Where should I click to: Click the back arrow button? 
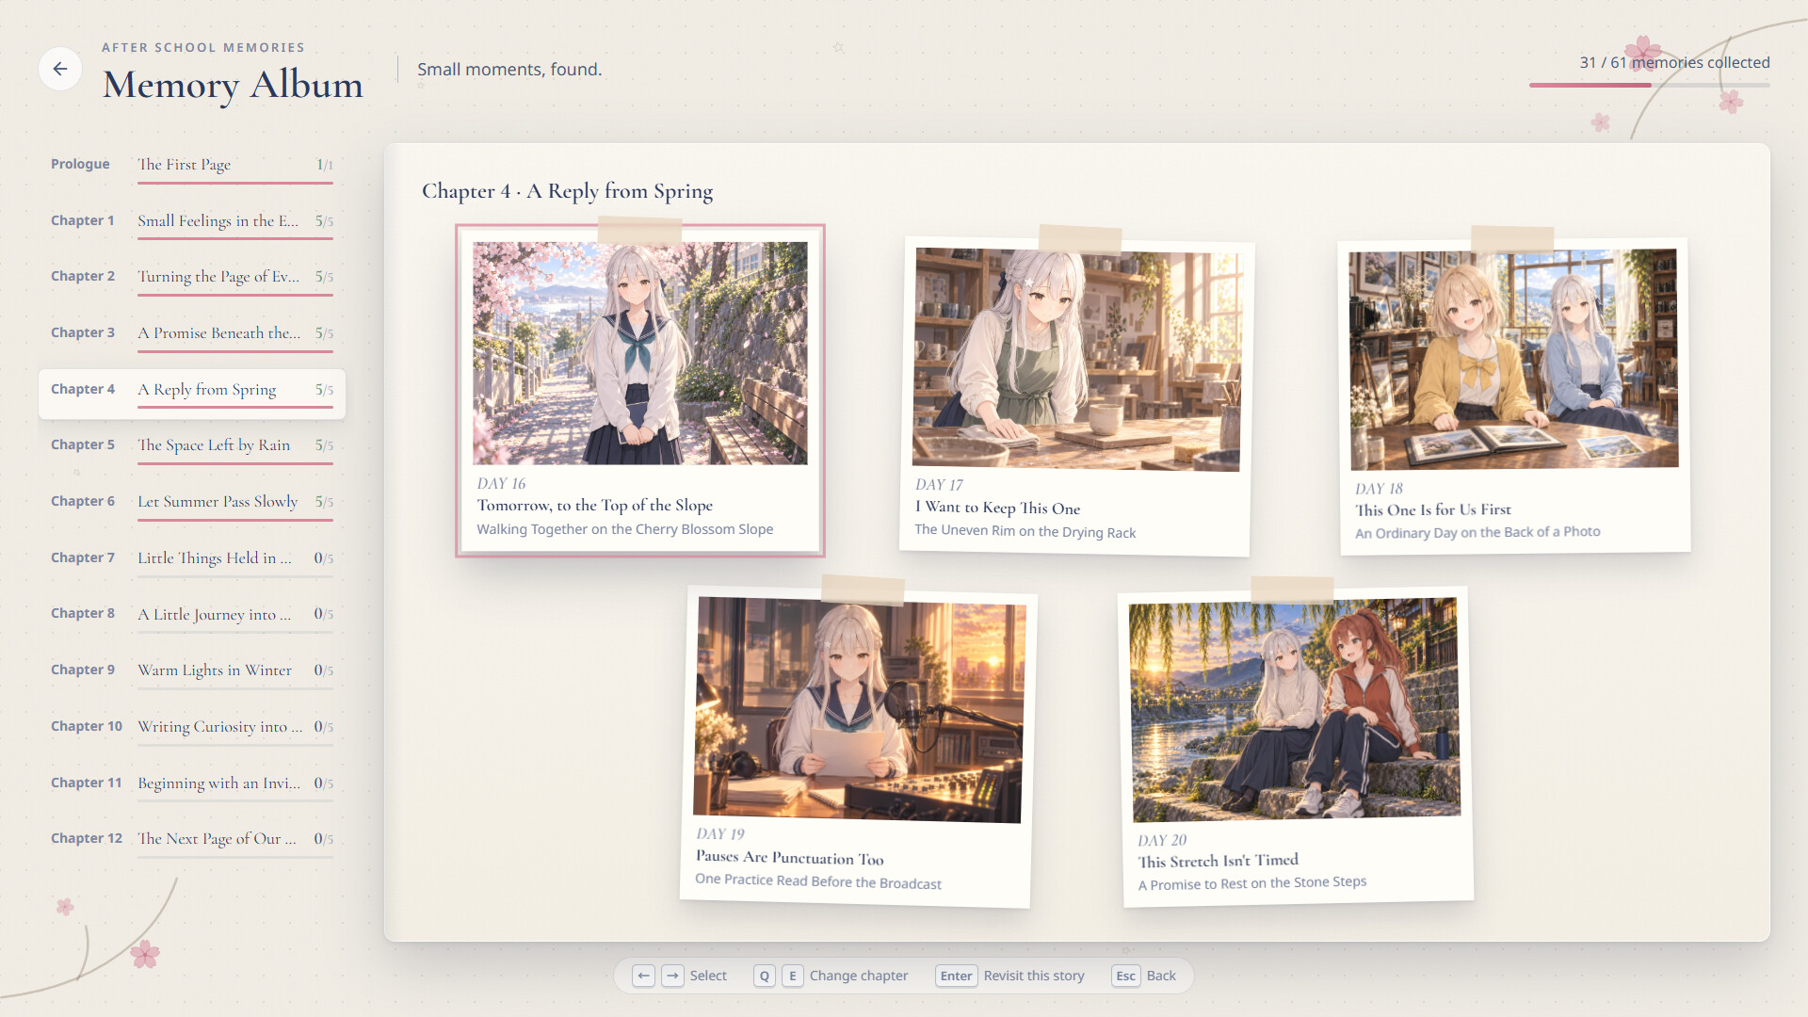[x=60, y=69]
